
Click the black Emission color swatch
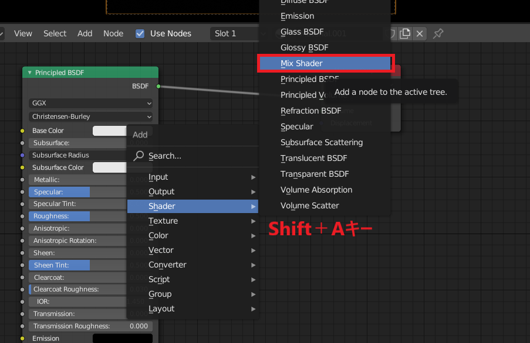(122, 338)
